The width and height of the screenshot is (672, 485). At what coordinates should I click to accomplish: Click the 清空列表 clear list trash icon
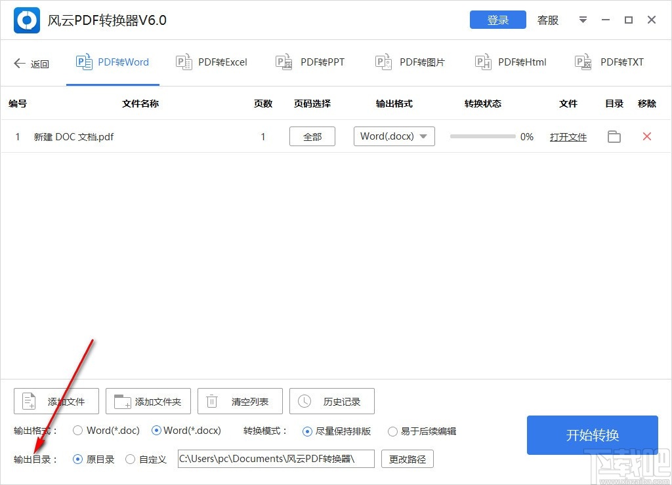(x=212, y=400)
